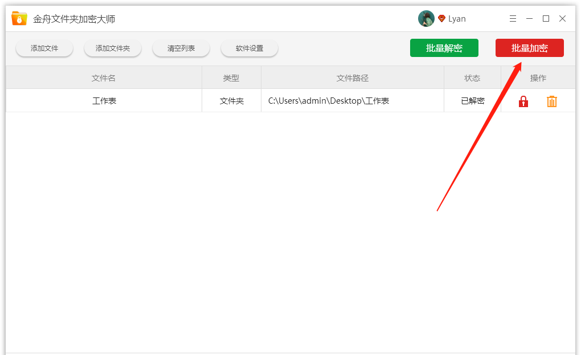The image size is (581, 355).
Task: Start batch encryption with 批量加密
Action: coord(530,48)
